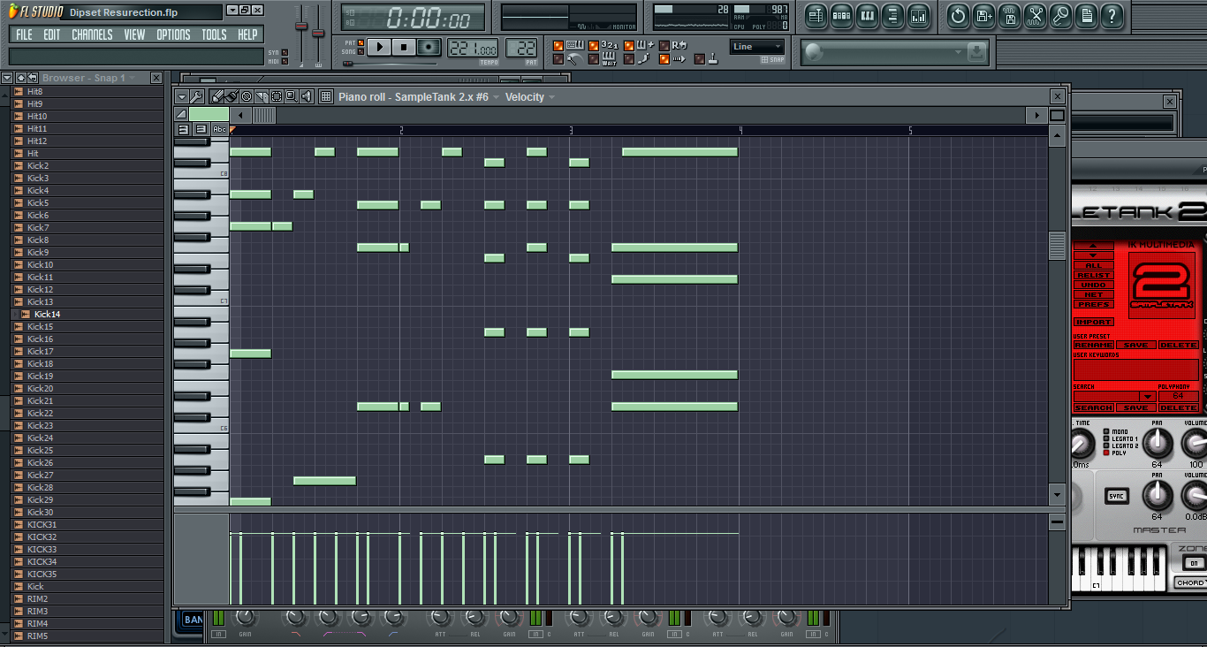This screenshot has width=1207, height=647.
Task: Click the piano roll grid snap icon
Action: [326, 96]
